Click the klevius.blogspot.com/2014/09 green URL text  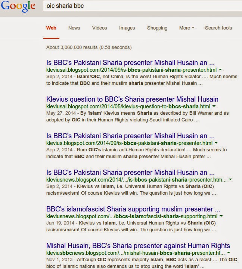[129, 143]
